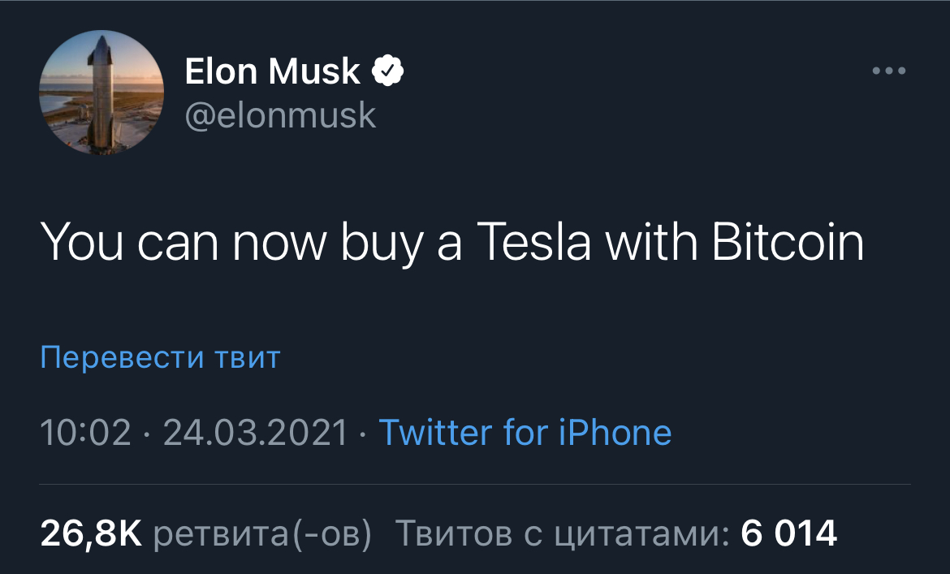Click the 6 014 quote tweets number
950x574 pixels.
click(788, 533)
